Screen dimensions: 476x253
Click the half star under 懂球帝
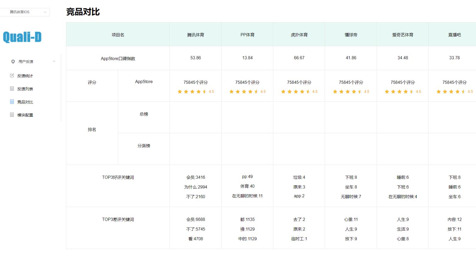360,92
